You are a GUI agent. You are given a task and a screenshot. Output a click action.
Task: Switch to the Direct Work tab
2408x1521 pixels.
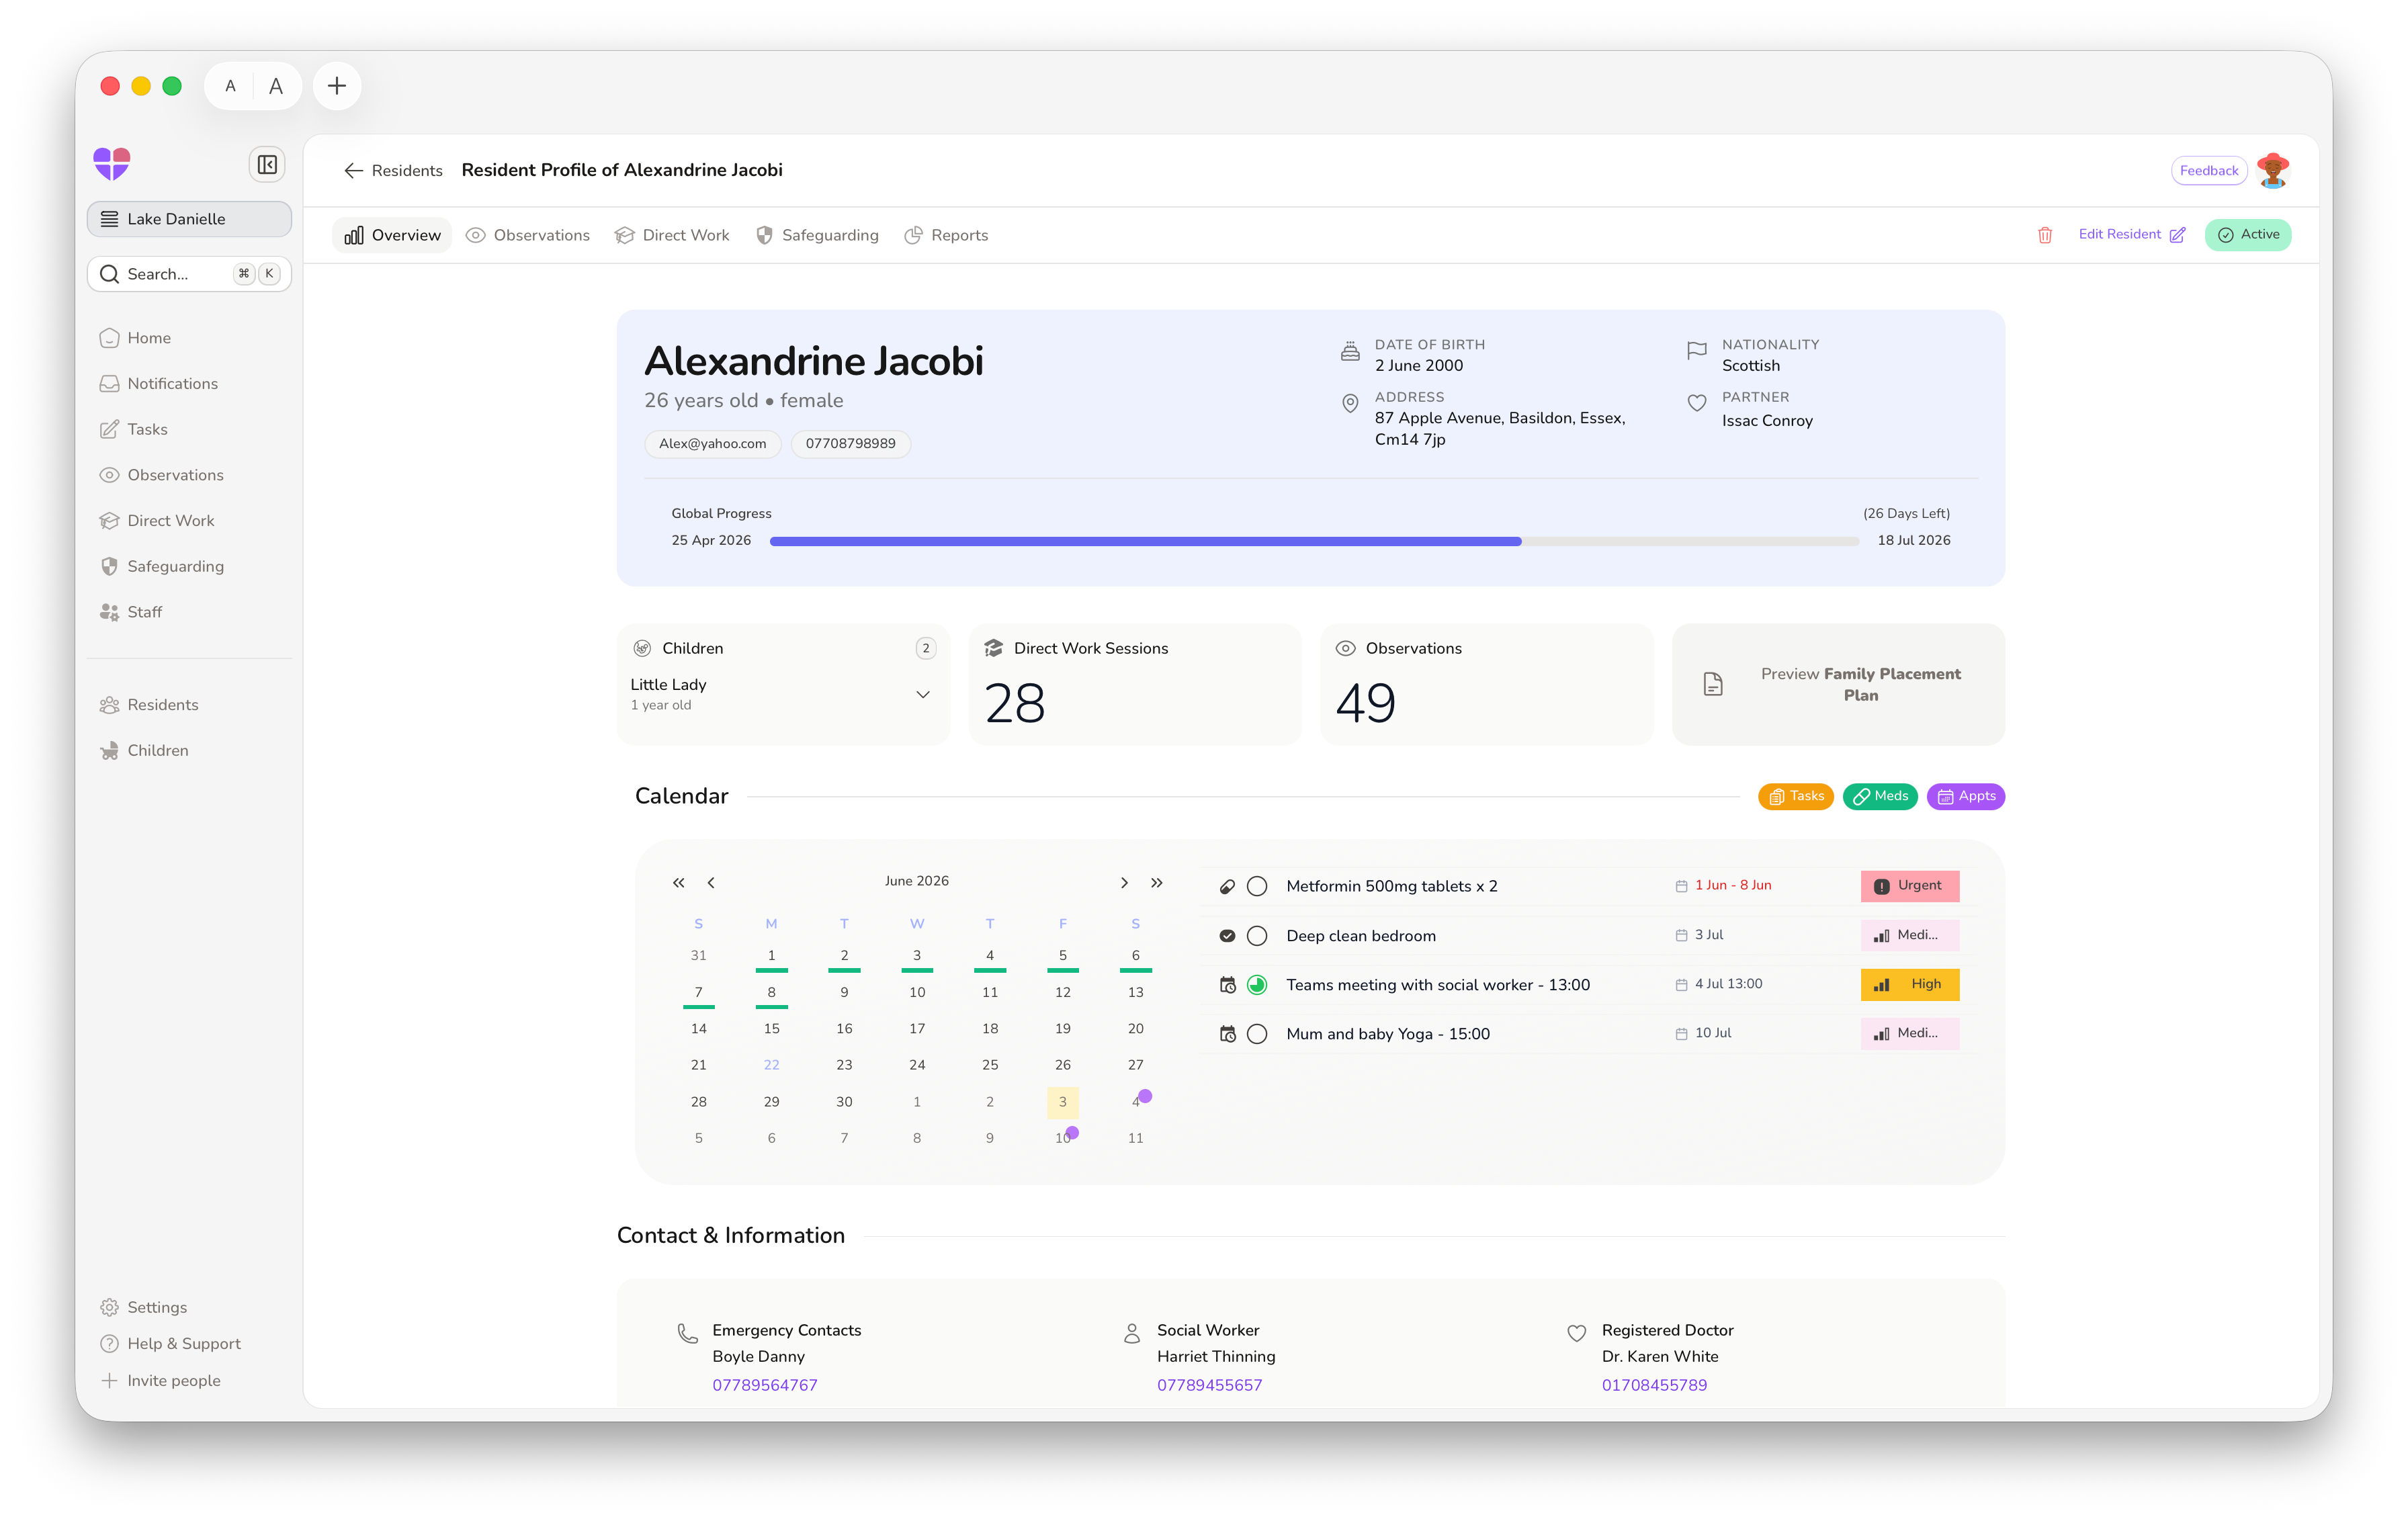(672, 235)
